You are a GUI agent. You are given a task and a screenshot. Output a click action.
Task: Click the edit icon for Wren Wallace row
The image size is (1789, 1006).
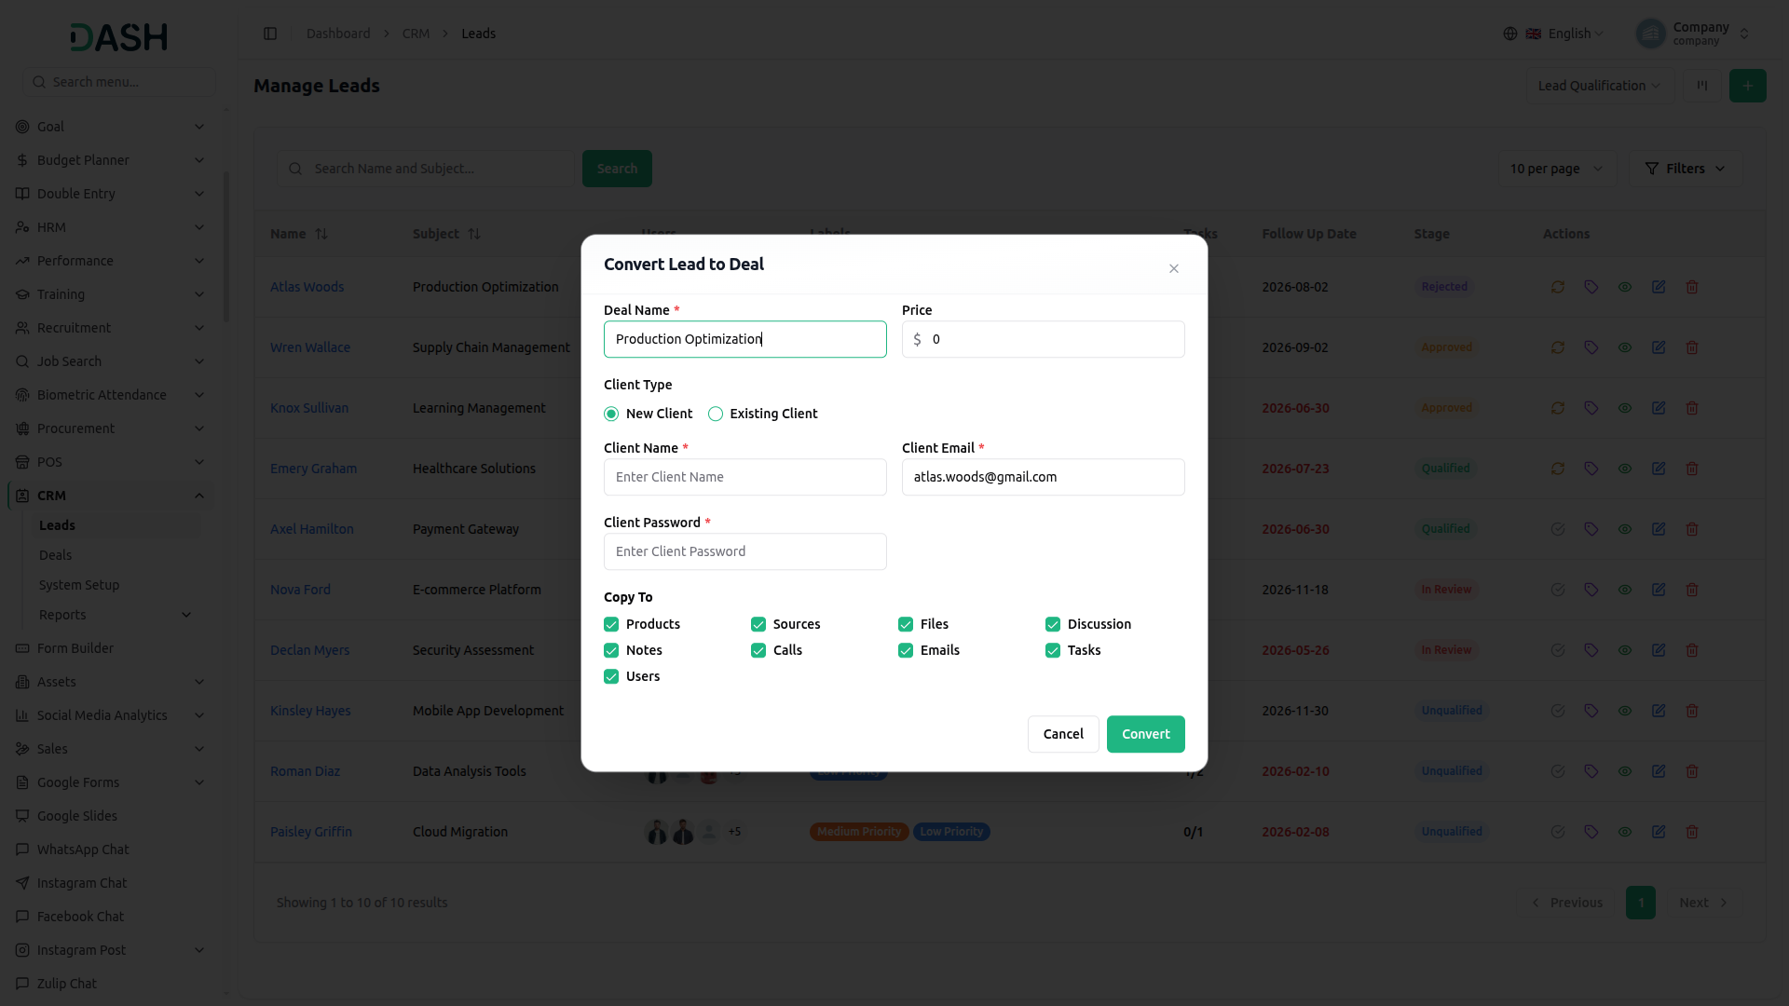(x=1659, y=347)
